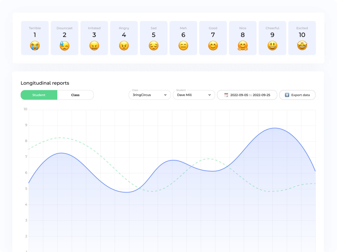Pick the Cheerful emoji mood 9
Screen dimensions: 337x252
[272, 38]
